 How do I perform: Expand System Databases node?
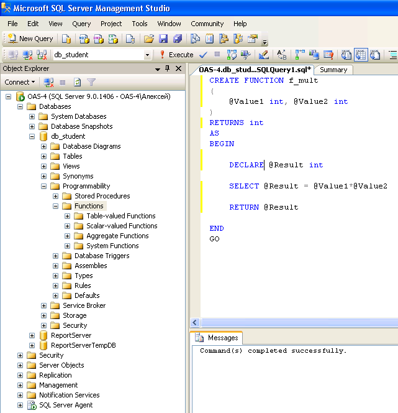tap(32, 117)
